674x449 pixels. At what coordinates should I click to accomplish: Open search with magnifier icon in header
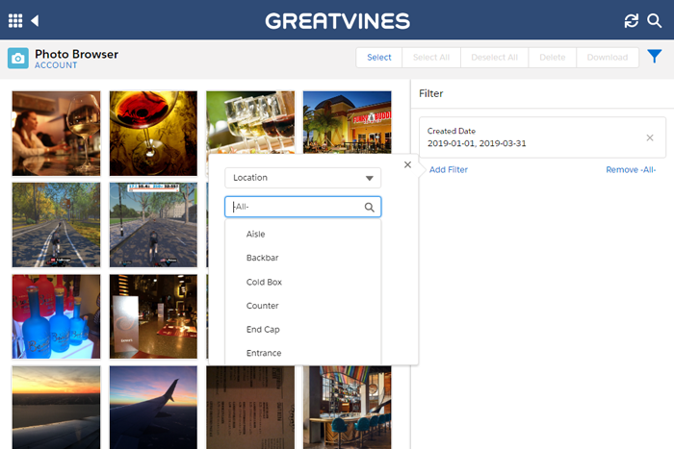[655, 20]
